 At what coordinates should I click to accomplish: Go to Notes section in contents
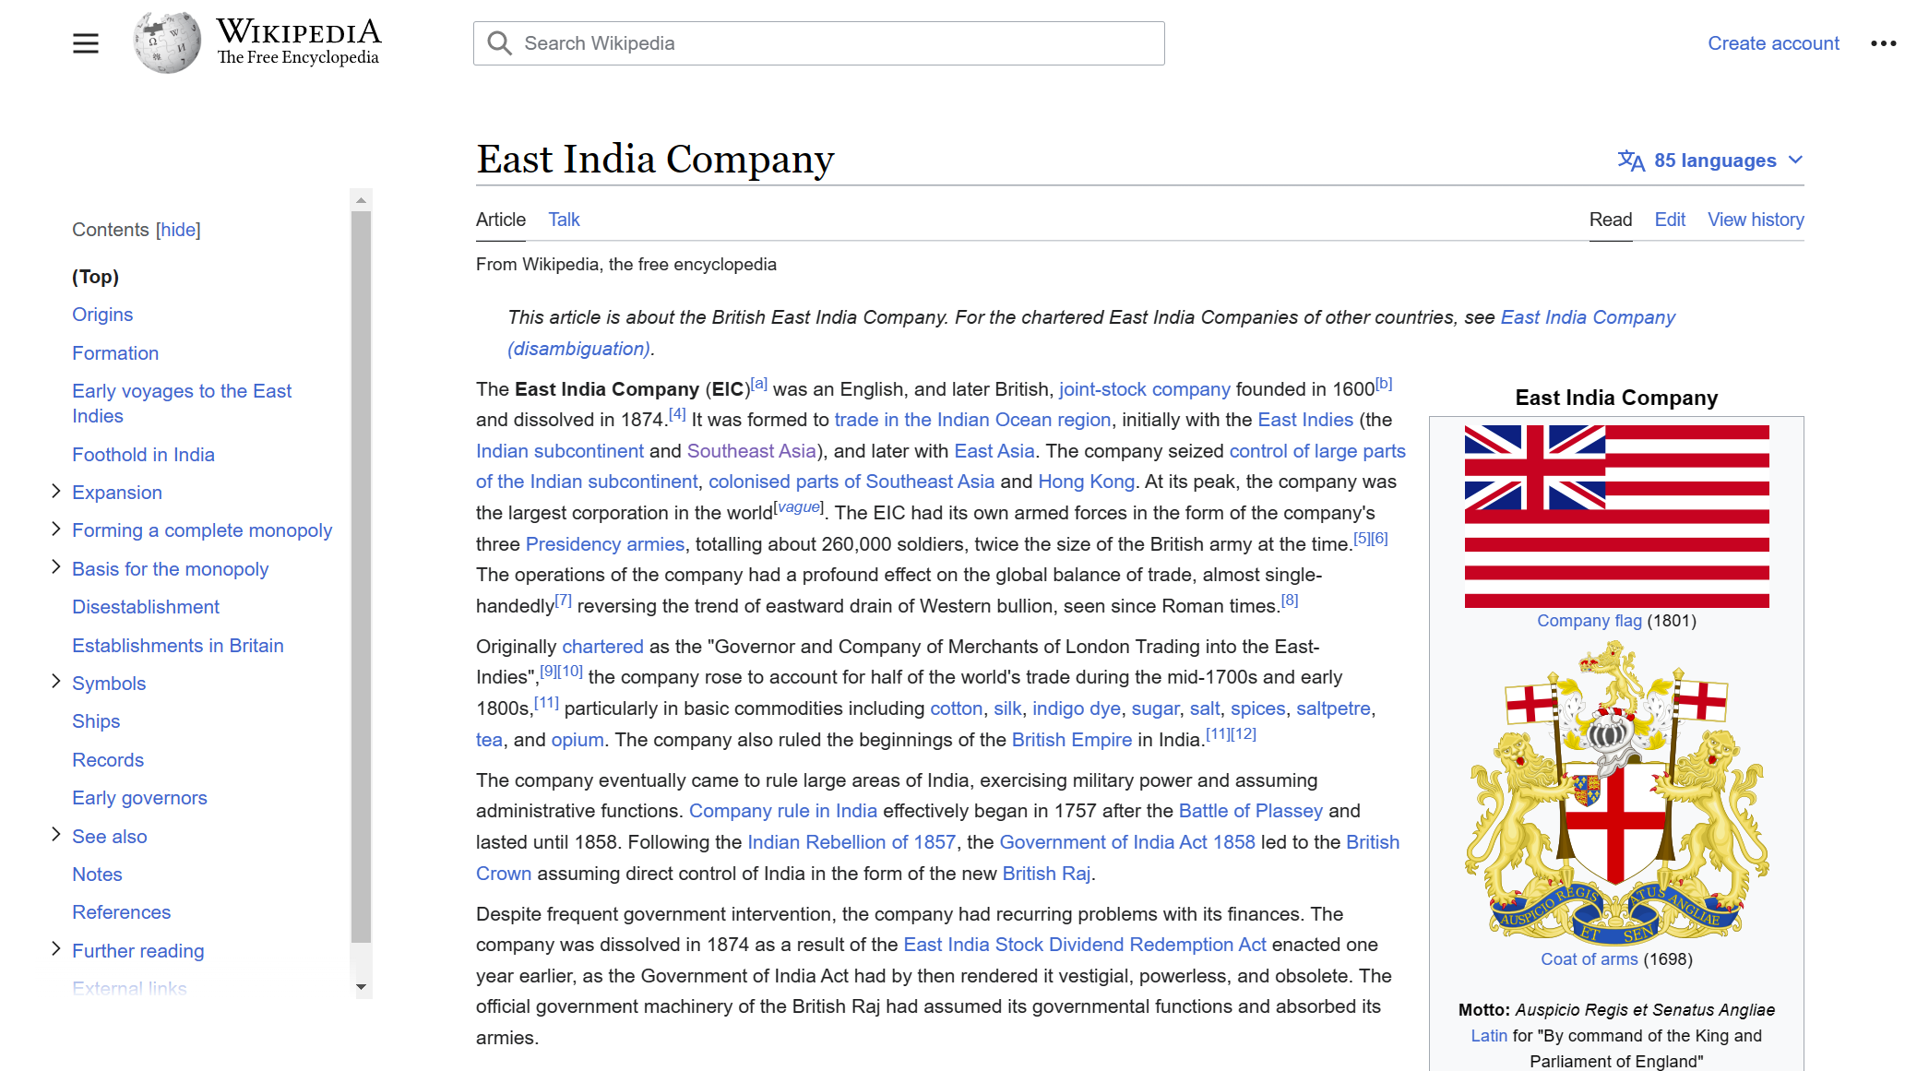(x=97, y=875)
